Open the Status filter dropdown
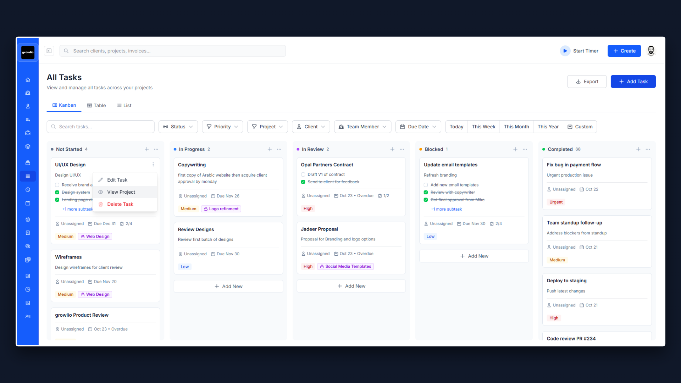Image resolution: width=681 pixels, height=383 pixels. pos(178,127)
